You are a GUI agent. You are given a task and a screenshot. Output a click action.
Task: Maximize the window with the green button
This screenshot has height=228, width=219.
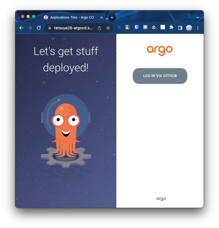[34, 16]
